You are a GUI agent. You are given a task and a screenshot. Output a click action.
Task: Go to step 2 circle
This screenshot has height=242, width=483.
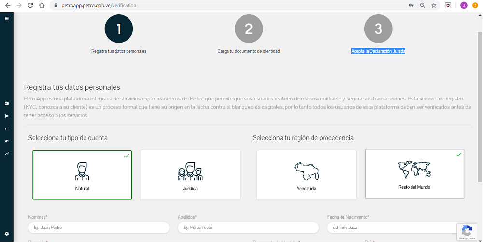(x=249, y=28)
